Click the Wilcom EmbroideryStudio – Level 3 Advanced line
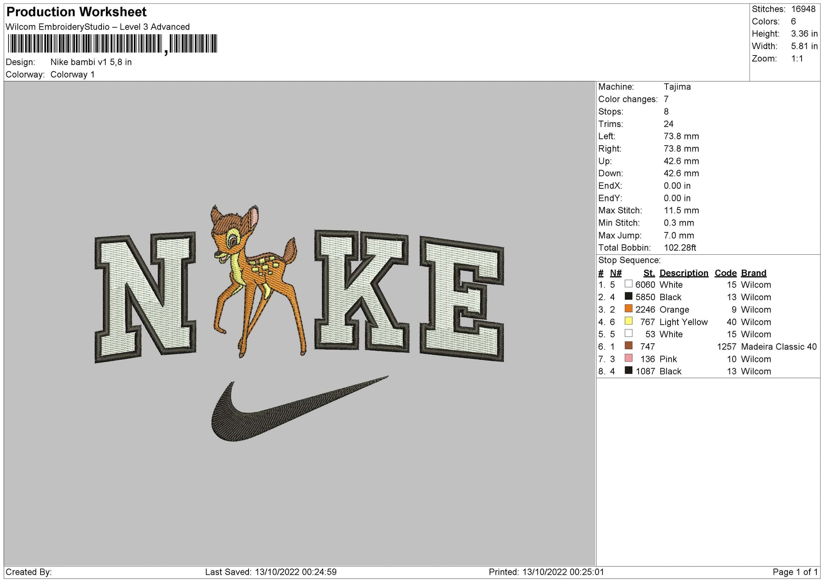The image size is (824, 582). 98,27
